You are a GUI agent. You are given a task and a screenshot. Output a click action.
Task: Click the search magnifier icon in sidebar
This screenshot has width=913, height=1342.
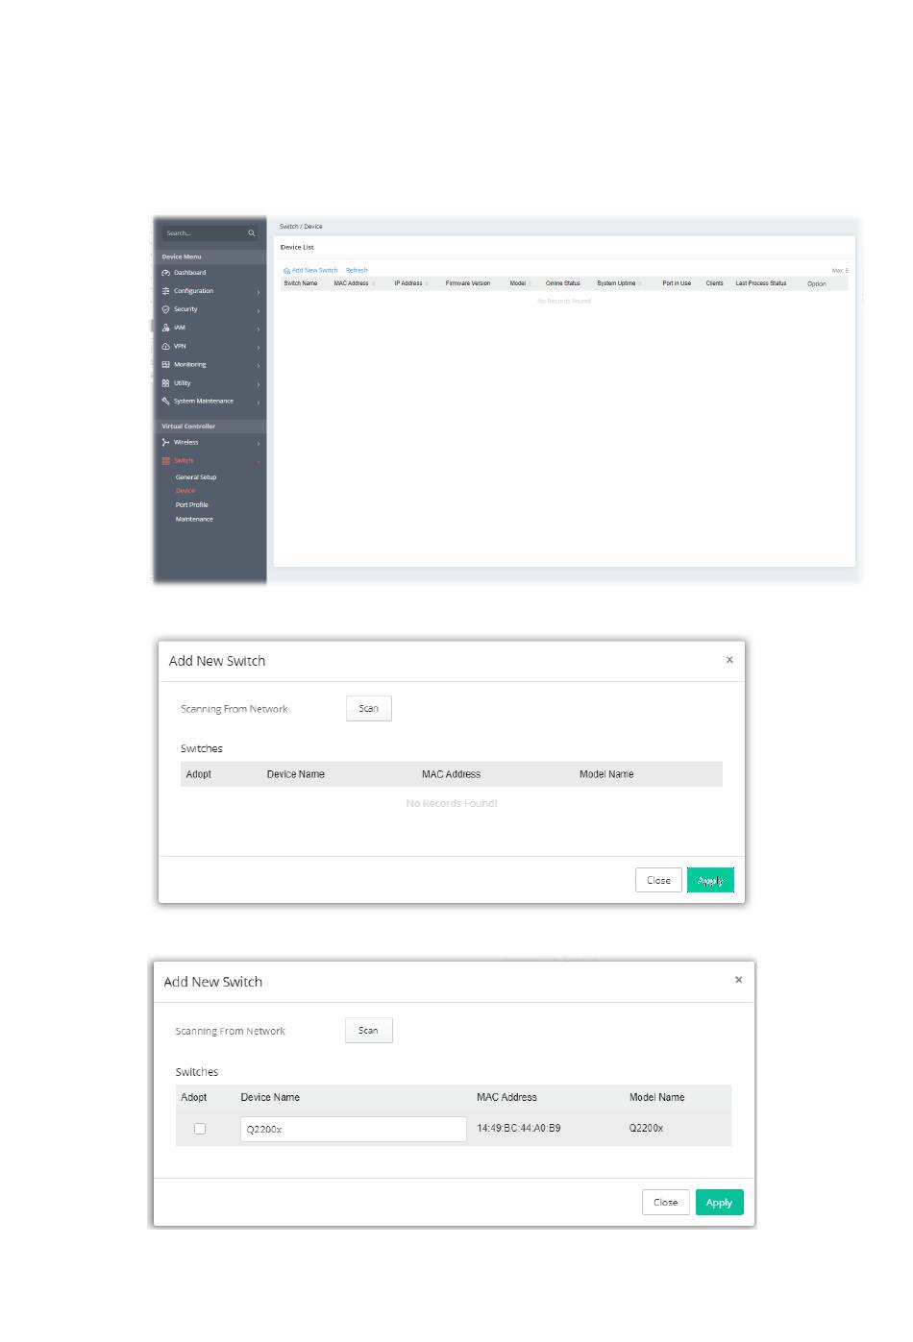[252, 233]
